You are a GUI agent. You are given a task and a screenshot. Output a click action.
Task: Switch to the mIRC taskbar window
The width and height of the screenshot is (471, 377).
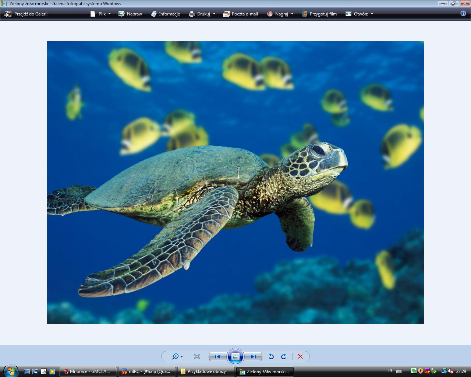(146, 371)
